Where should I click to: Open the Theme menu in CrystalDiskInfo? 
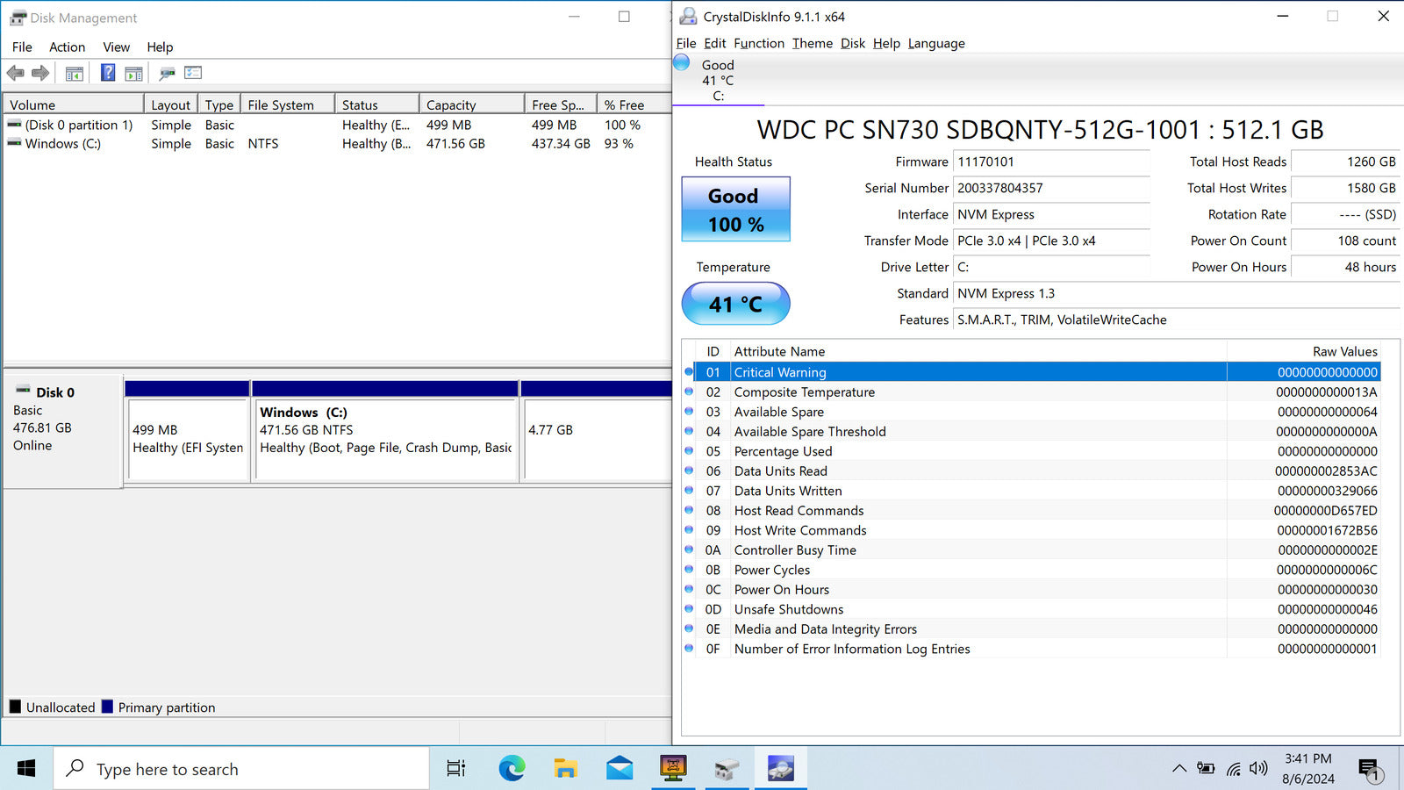point(813,43)
